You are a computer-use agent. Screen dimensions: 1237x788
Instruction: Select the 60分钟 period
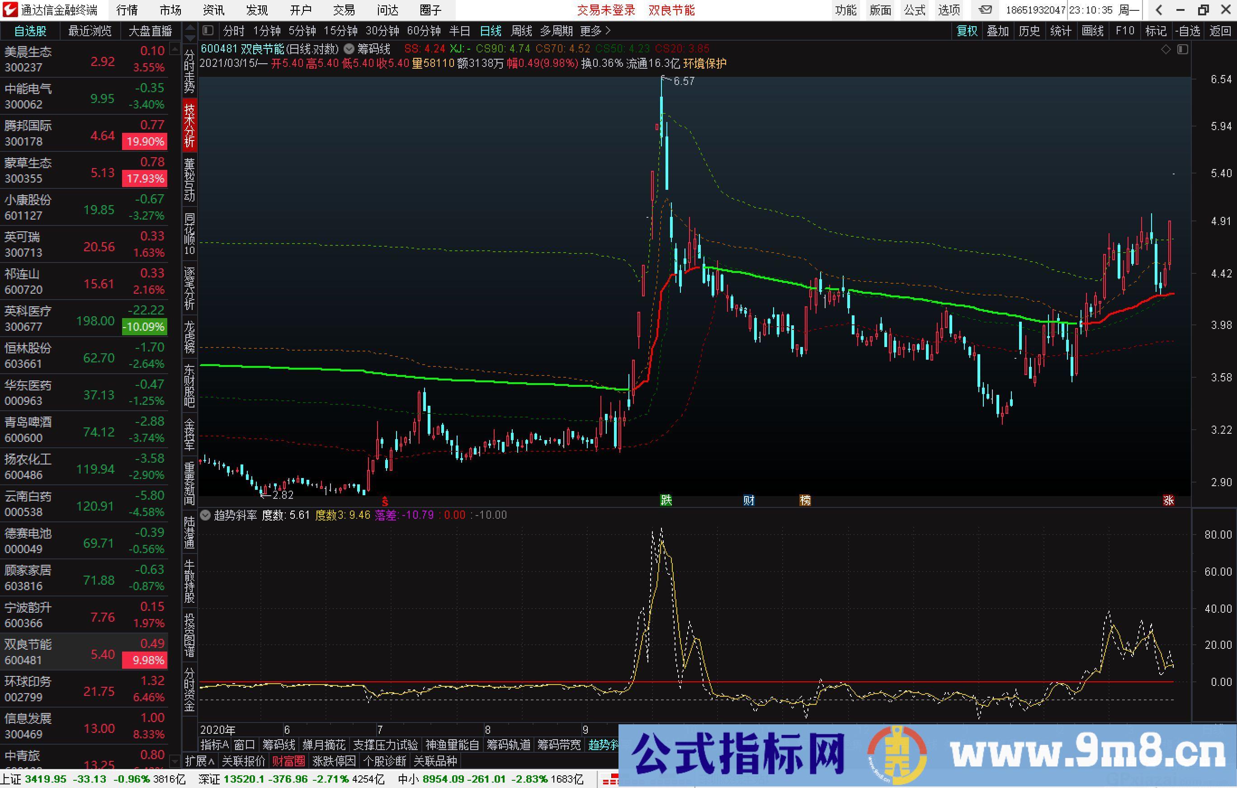tap(424, 31)
